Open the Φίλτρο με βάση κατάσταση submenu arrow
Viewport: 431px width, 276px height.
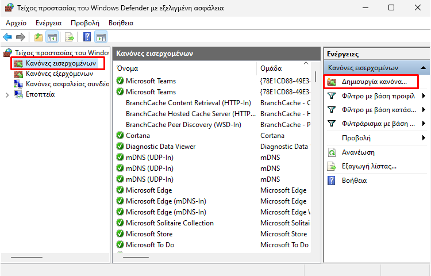pos(424,110)
